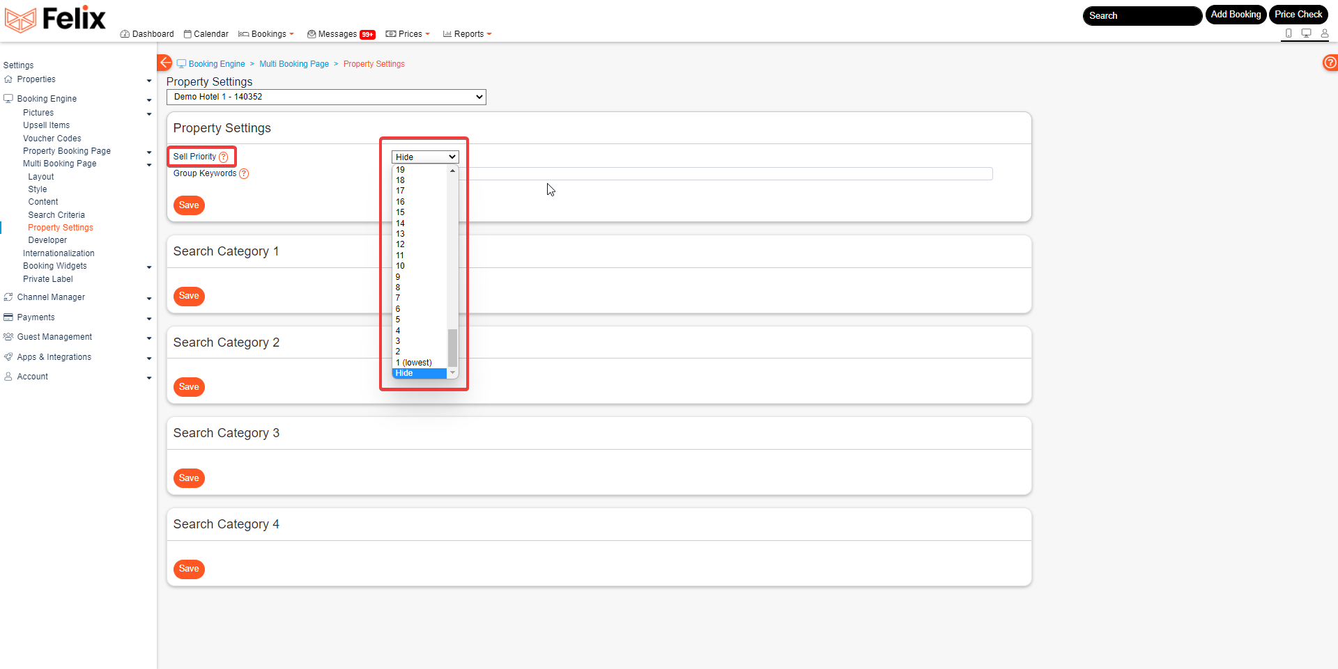The width and height of the screenshot is (1338, 669).
Task: Click the Group Keywords help question mark
Action: click(244, 174)
